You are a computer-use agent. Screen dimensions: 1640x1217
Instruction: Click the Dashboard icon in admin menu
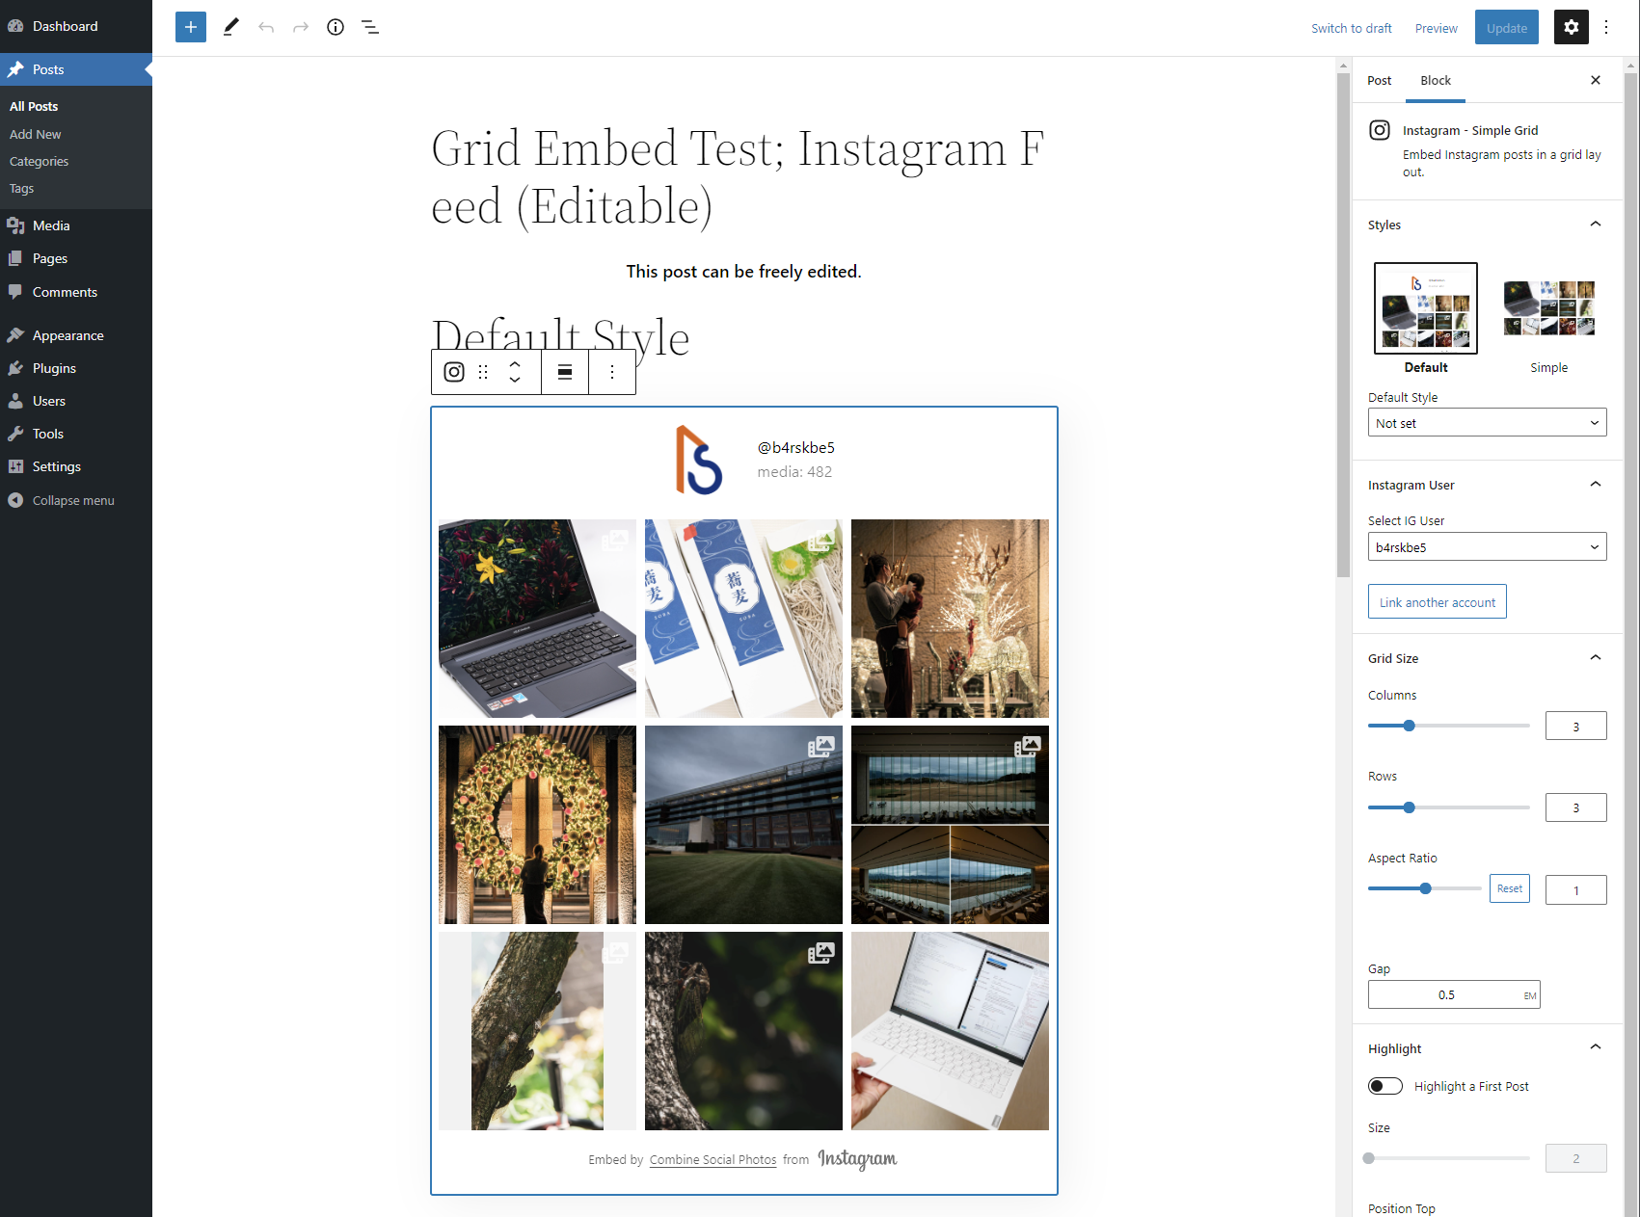15,26
